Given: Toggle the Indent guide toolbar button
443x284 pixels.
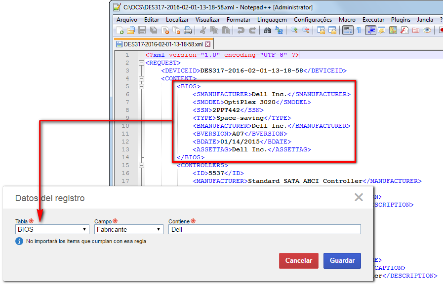Looking at the screenshot, I should tap(370, 30).
